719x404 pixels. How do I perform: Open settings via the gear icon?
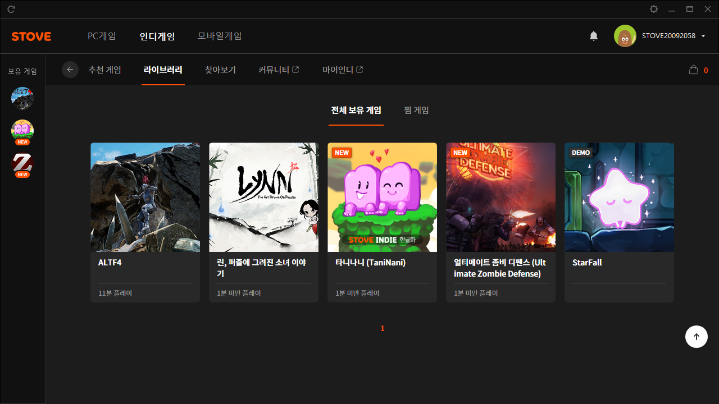pos(654,9)
